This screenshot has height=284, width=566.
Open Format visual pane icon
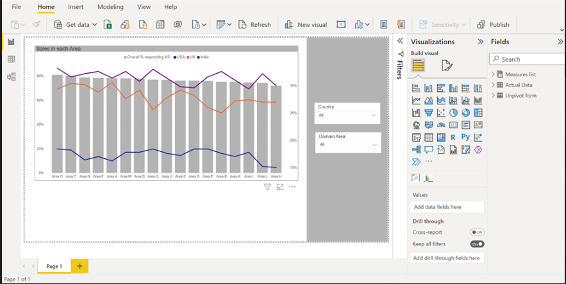click(447, 65)
